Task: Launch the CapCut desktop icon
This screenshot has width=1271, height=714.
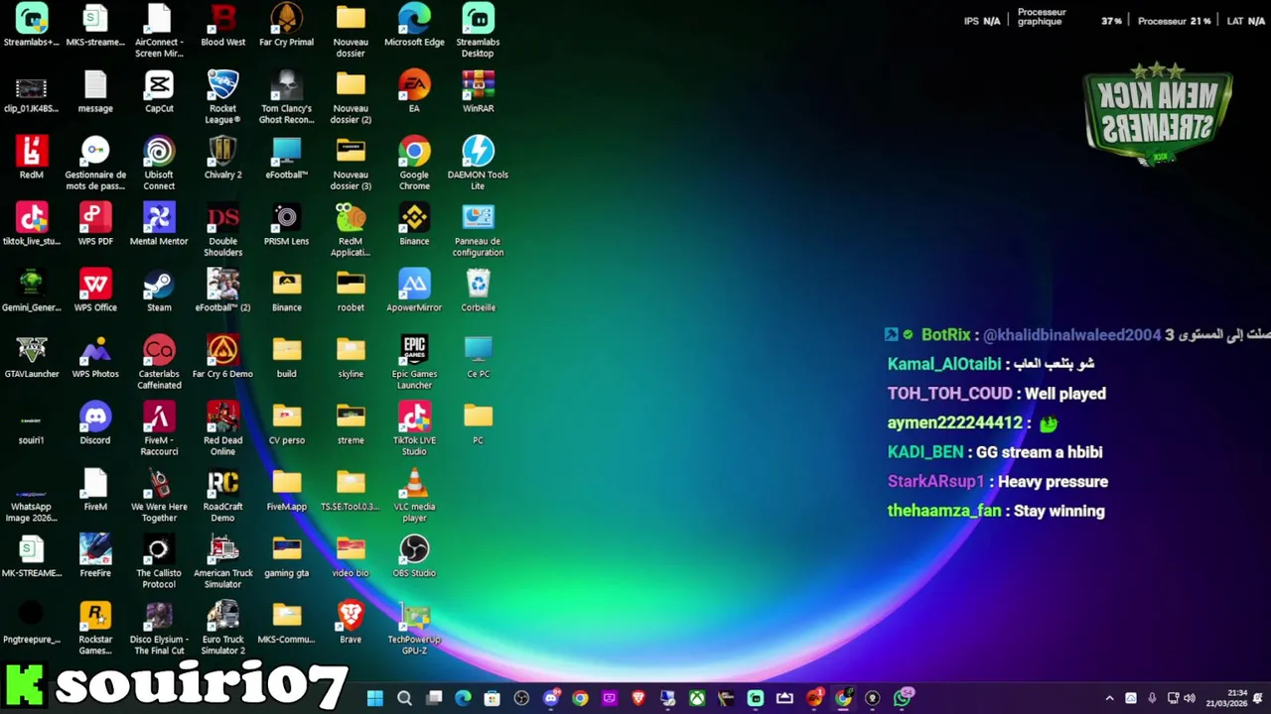Action: 159,92
